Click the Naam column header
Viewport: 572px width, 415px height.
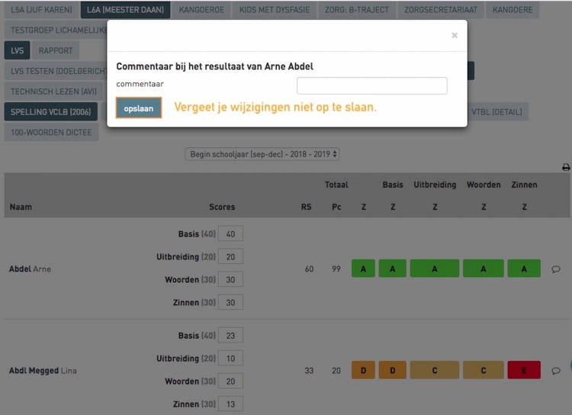click(x=21, y=207)
